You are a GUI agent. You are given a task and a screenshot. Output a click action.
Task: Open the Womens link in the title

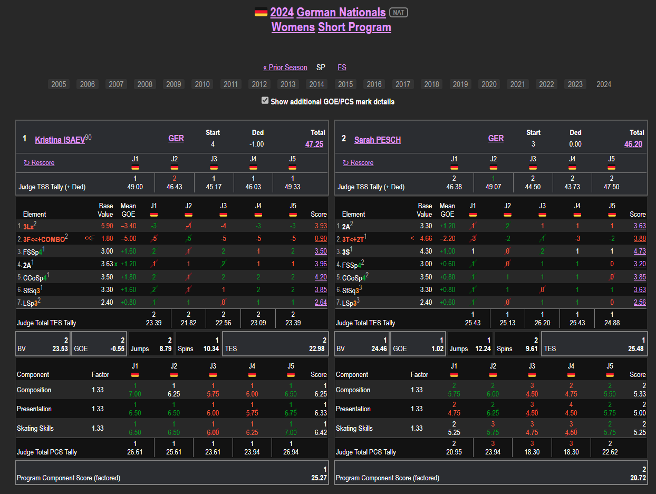(x=293, y=27)
